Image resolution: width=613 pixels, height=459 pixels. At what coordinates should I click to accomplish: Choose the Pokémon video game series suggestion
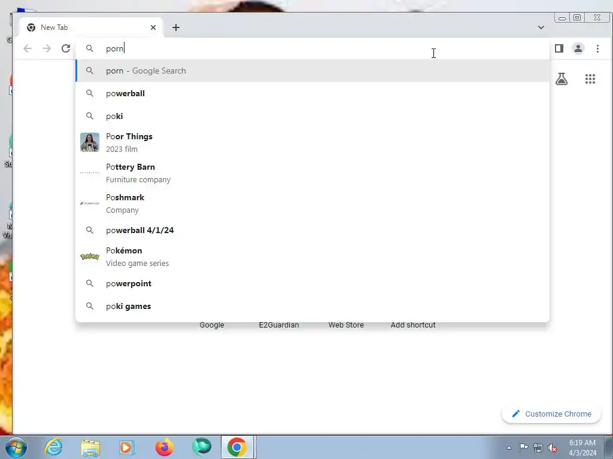click(312, 256)
